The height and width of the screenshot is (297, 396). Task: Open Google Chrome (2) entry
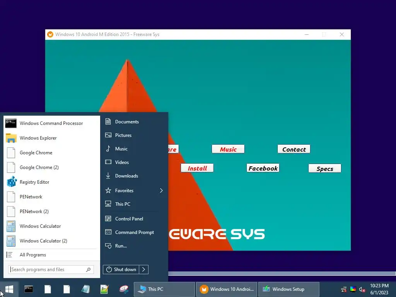pyautogui.click(x=51, y=167)
